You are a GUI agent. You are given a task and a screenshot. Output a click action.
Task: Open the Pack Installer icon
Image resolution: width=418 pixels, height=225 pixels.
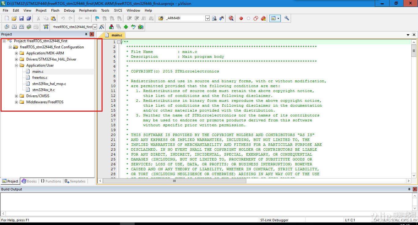click(x=140, y=27)
